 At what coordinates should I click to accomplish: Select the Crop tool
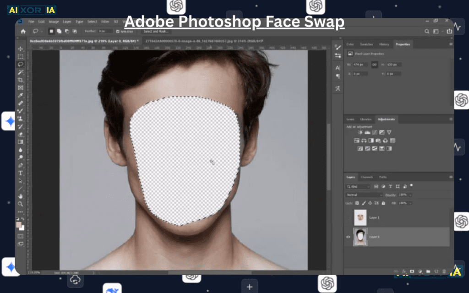tap(20, 80)
